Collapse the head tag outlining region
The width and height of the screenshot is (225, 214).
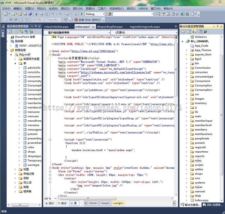coord(50,55)
